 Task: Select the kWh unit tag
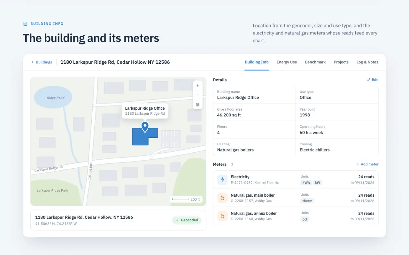[306, 183]
